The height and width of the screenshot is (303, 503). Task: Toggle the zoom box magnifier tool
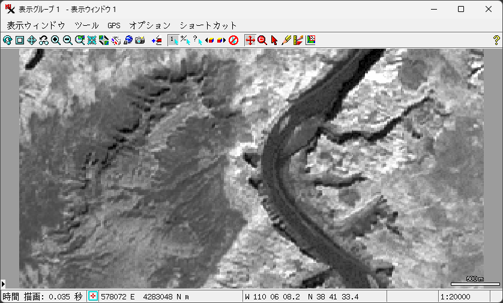tap(262, 40)
